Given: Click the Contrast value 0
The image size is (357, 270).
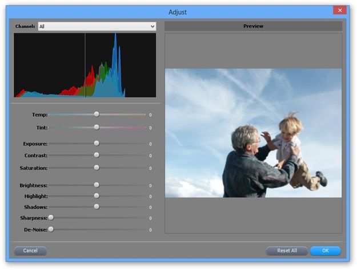Looking at the screenshot, I should tap(150, 156).
